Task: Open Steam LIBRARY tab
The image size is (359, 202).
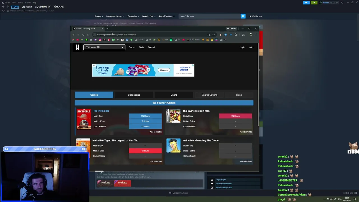Action: pyautogui.click(x=27, y=6)
